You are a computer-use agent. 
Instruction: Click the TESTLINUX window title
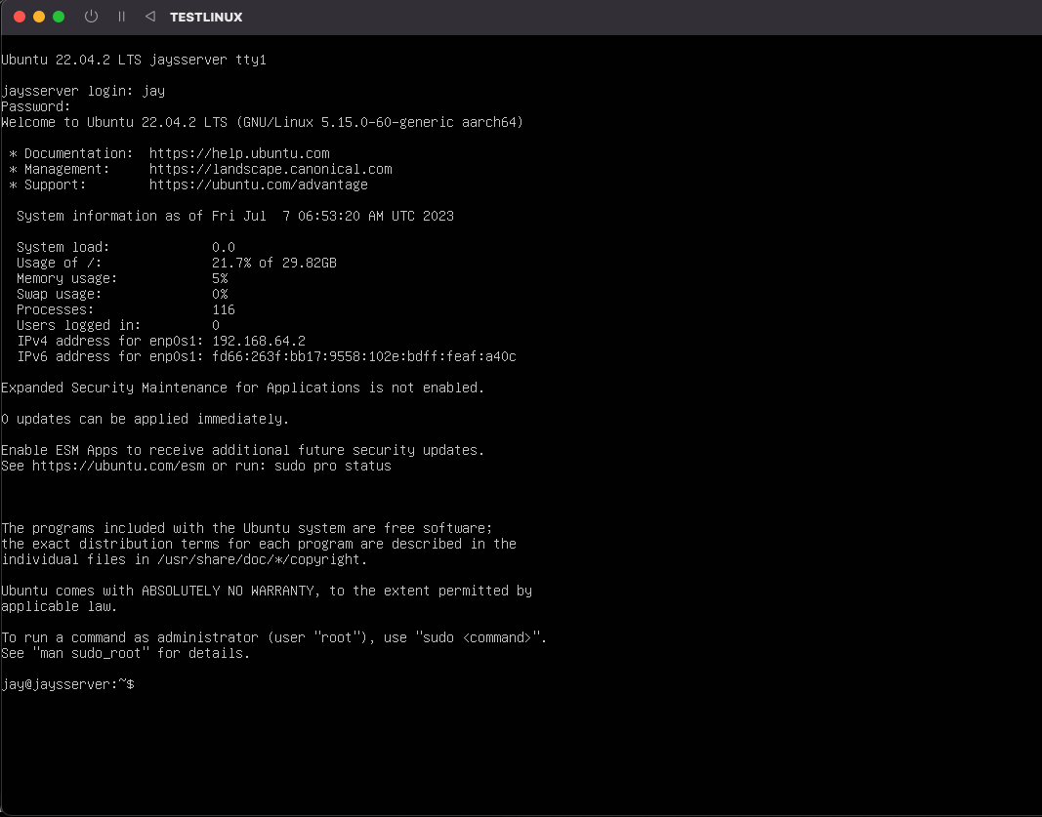[x=206, y=18]
